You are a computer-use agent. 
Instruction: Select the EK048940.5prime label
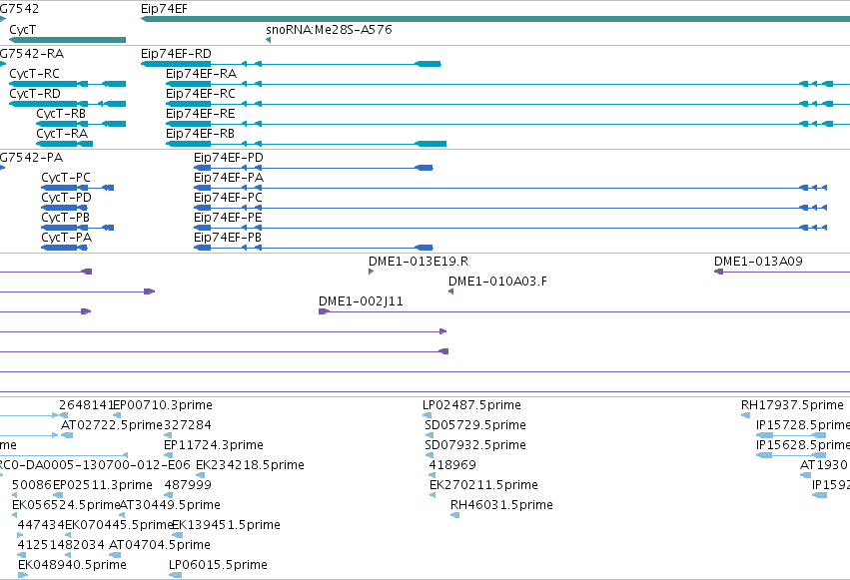tap(72, 565)
